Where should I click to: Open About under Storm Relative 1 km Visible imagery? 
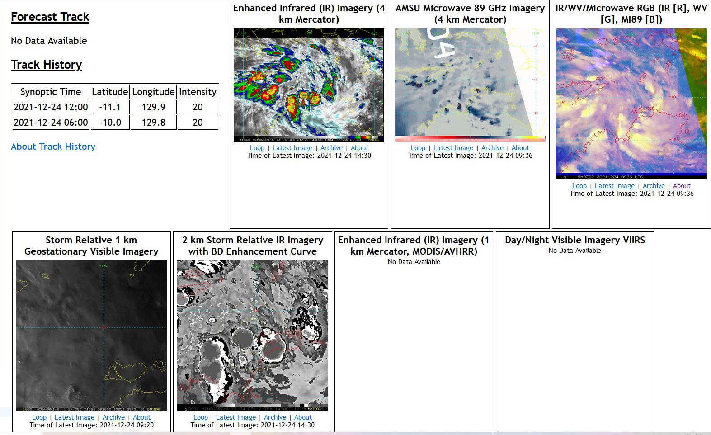click(x=141, y=417)
